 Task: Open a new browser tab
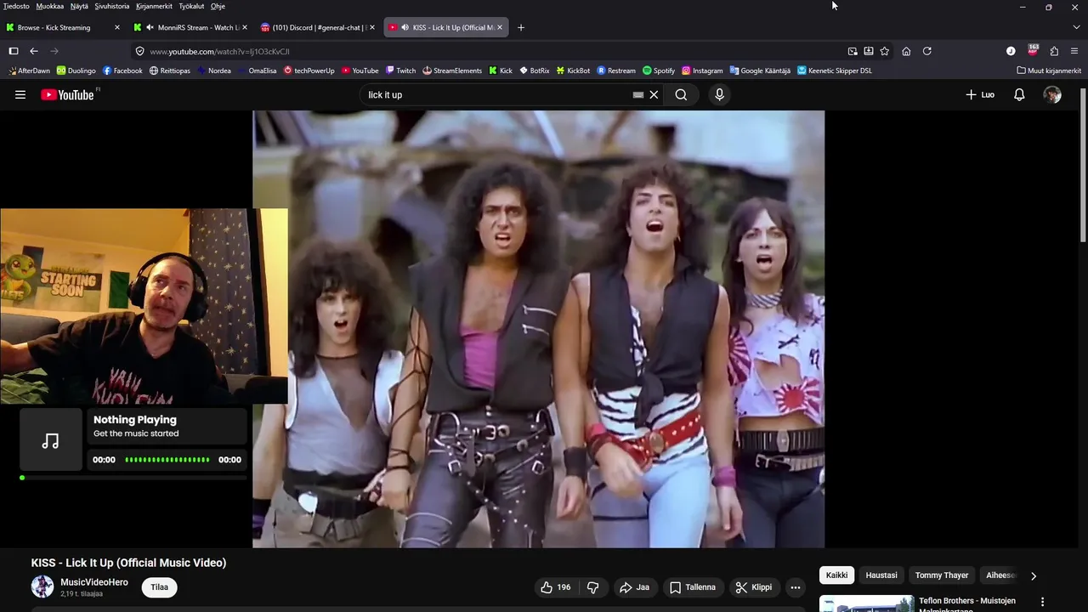[521, 27]
